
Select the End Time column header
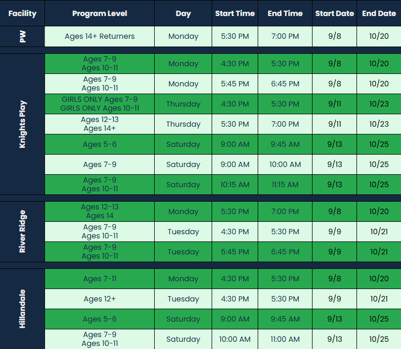pos(285,13)
